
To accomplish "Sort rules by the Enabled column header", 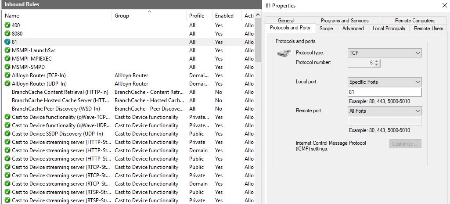I will [x=227, y=16].
